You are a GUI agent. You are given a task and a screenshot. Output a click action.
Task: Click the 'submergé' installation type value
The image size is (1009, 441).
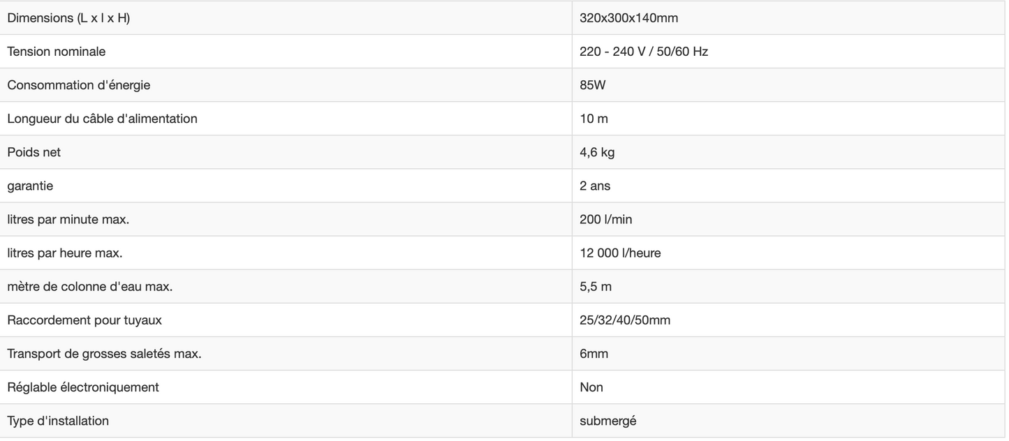tap(607, 421)
